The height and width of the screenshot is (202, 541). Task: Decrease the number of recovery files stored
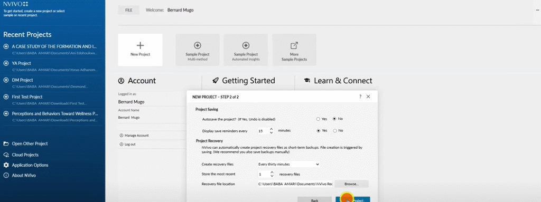tap(272, 176)
